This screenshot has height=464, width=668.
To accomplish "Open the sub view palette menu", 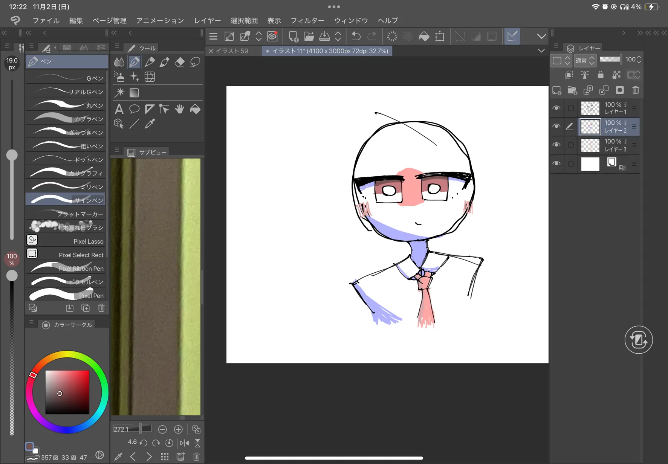I will (x=117, y=150).
